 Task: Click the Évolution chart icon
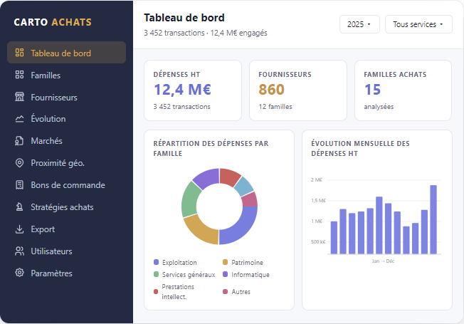point(19,119)
